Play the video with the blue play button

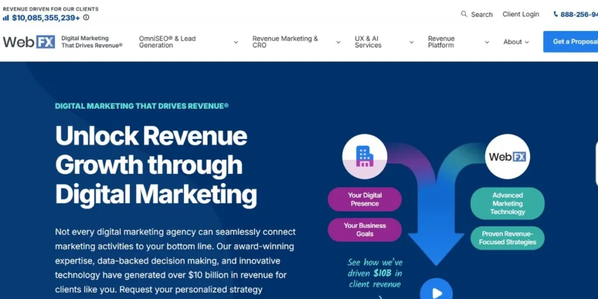click(436, 290)
